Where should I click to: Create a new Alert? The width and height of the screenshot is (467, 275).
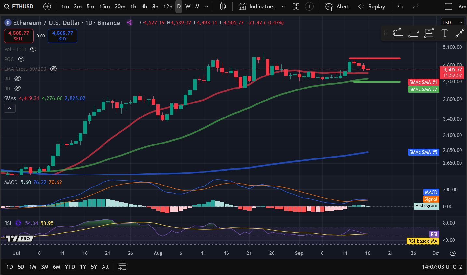337,7
